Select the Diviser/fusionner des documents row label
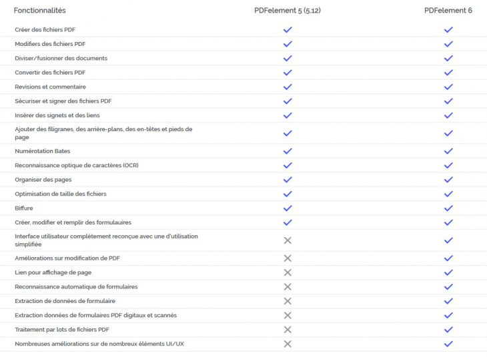This screenshot has width=487, height=357. [61, 59]
